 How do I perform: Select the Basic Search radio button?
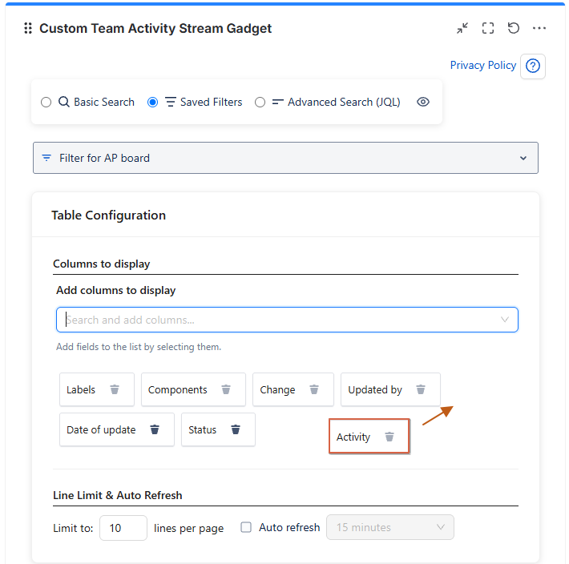click(x=46, y=103)
